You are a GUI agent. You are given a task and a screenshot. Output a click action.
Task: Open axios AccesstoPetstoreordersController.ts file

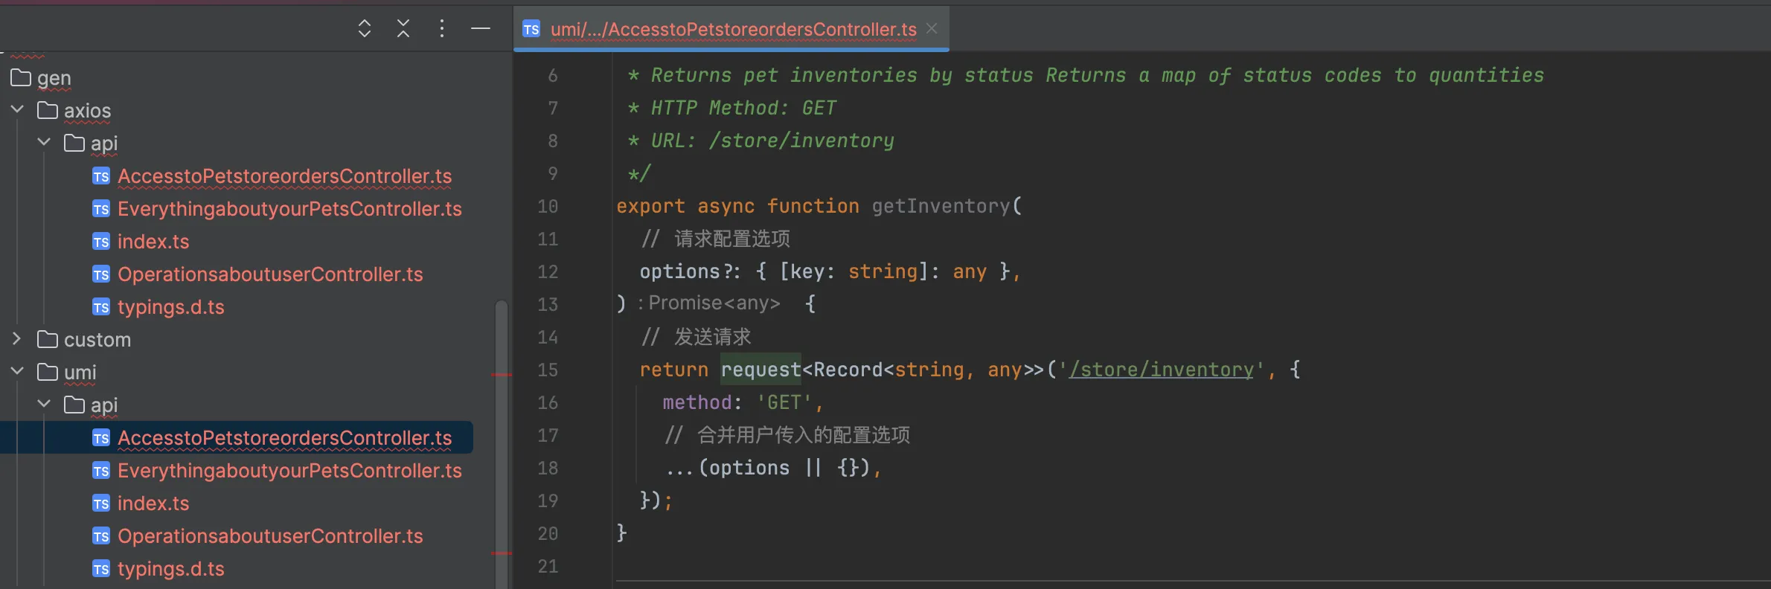tap(284, 176)
